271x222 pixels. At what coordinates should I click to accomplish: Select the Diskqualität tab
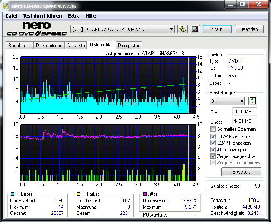click(101, 45)
